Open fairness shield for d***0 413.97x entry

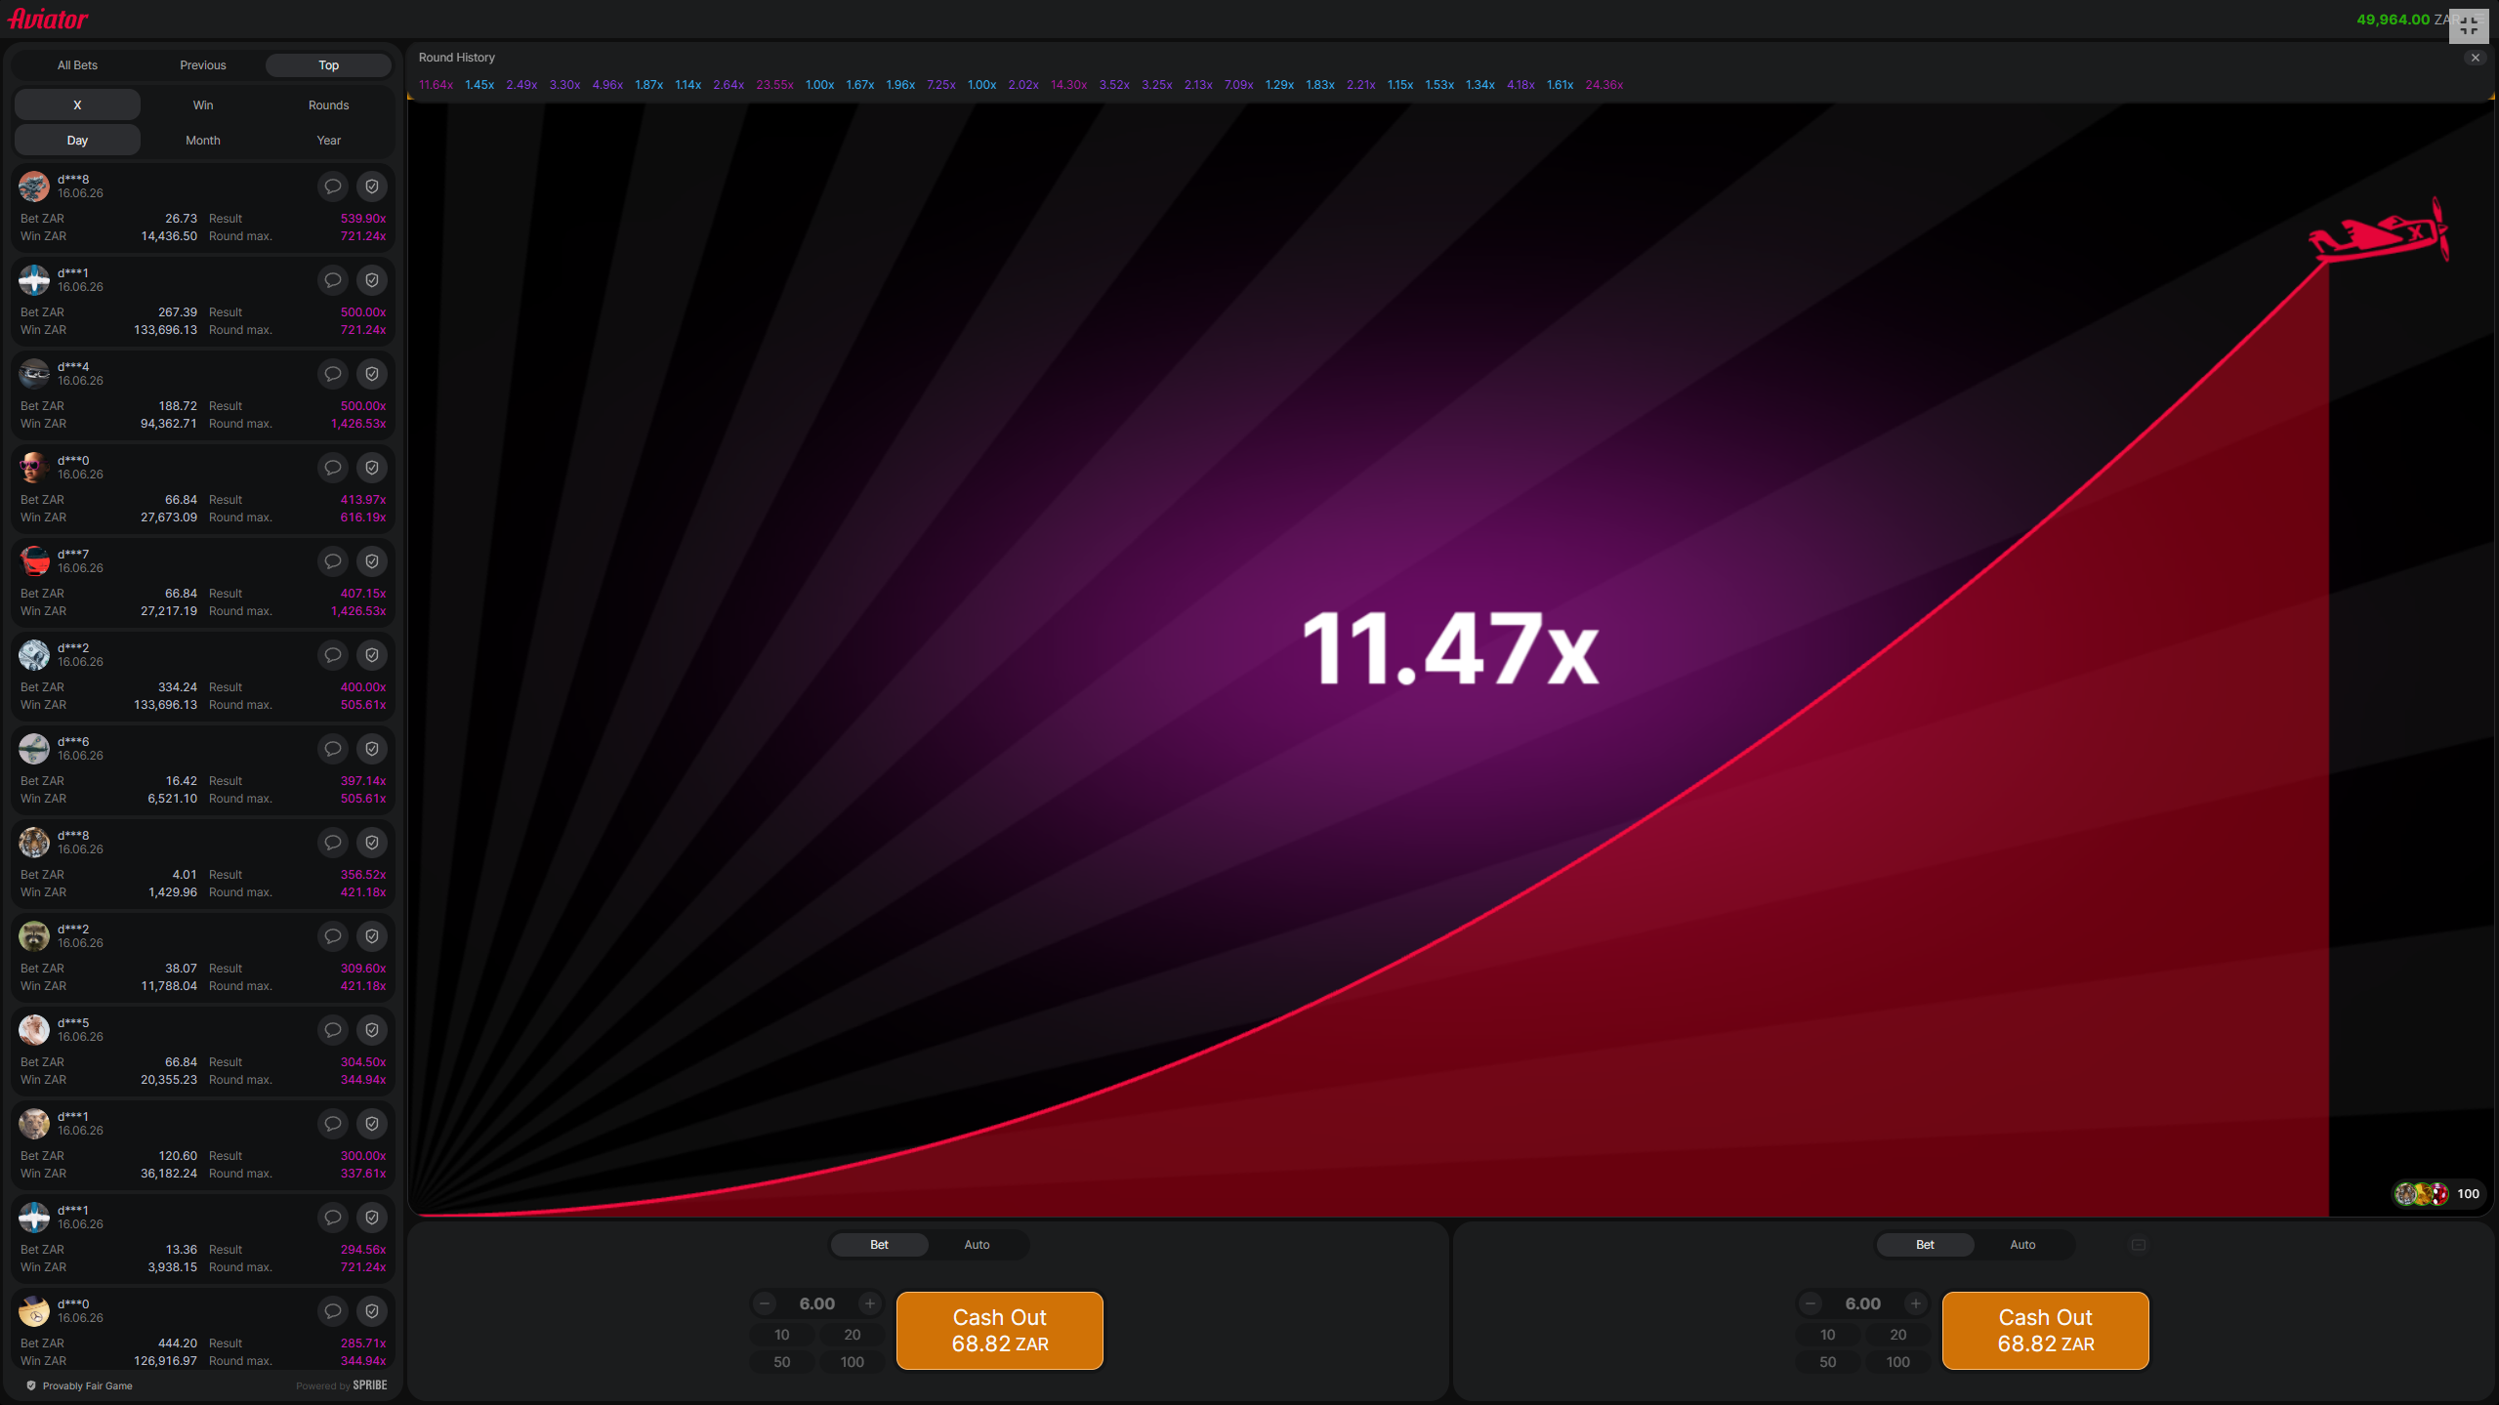pos(372,468)
